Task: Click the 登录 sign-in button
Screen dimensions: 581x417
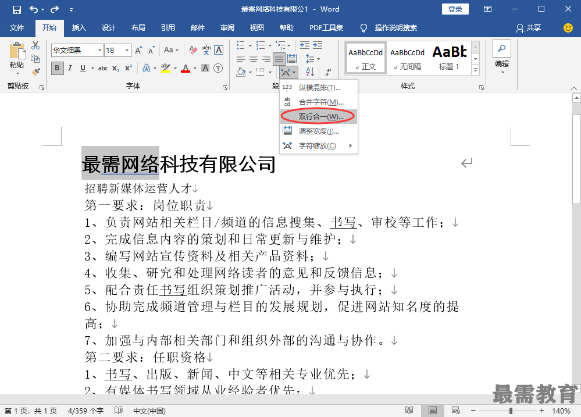Action: pyautogui.click(x=455, y=9)
